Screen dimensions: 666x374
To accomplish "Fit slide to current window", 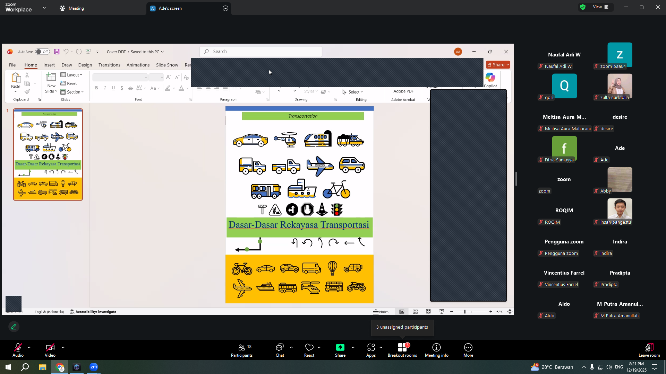I will coord(510,312).
